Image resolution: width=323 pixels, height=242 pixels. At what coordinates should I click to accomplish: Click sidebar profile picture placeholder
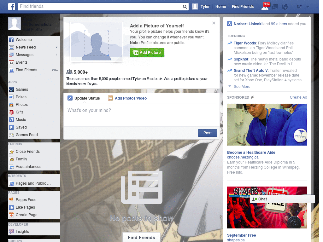click(x=15, y=24)
